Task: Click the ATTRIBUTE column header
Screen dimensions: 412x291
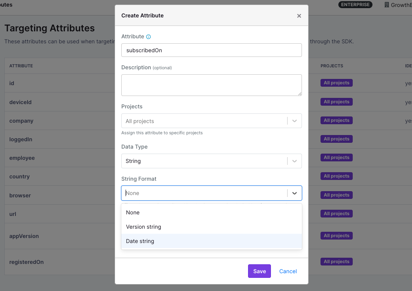Action: pos(21,66)
